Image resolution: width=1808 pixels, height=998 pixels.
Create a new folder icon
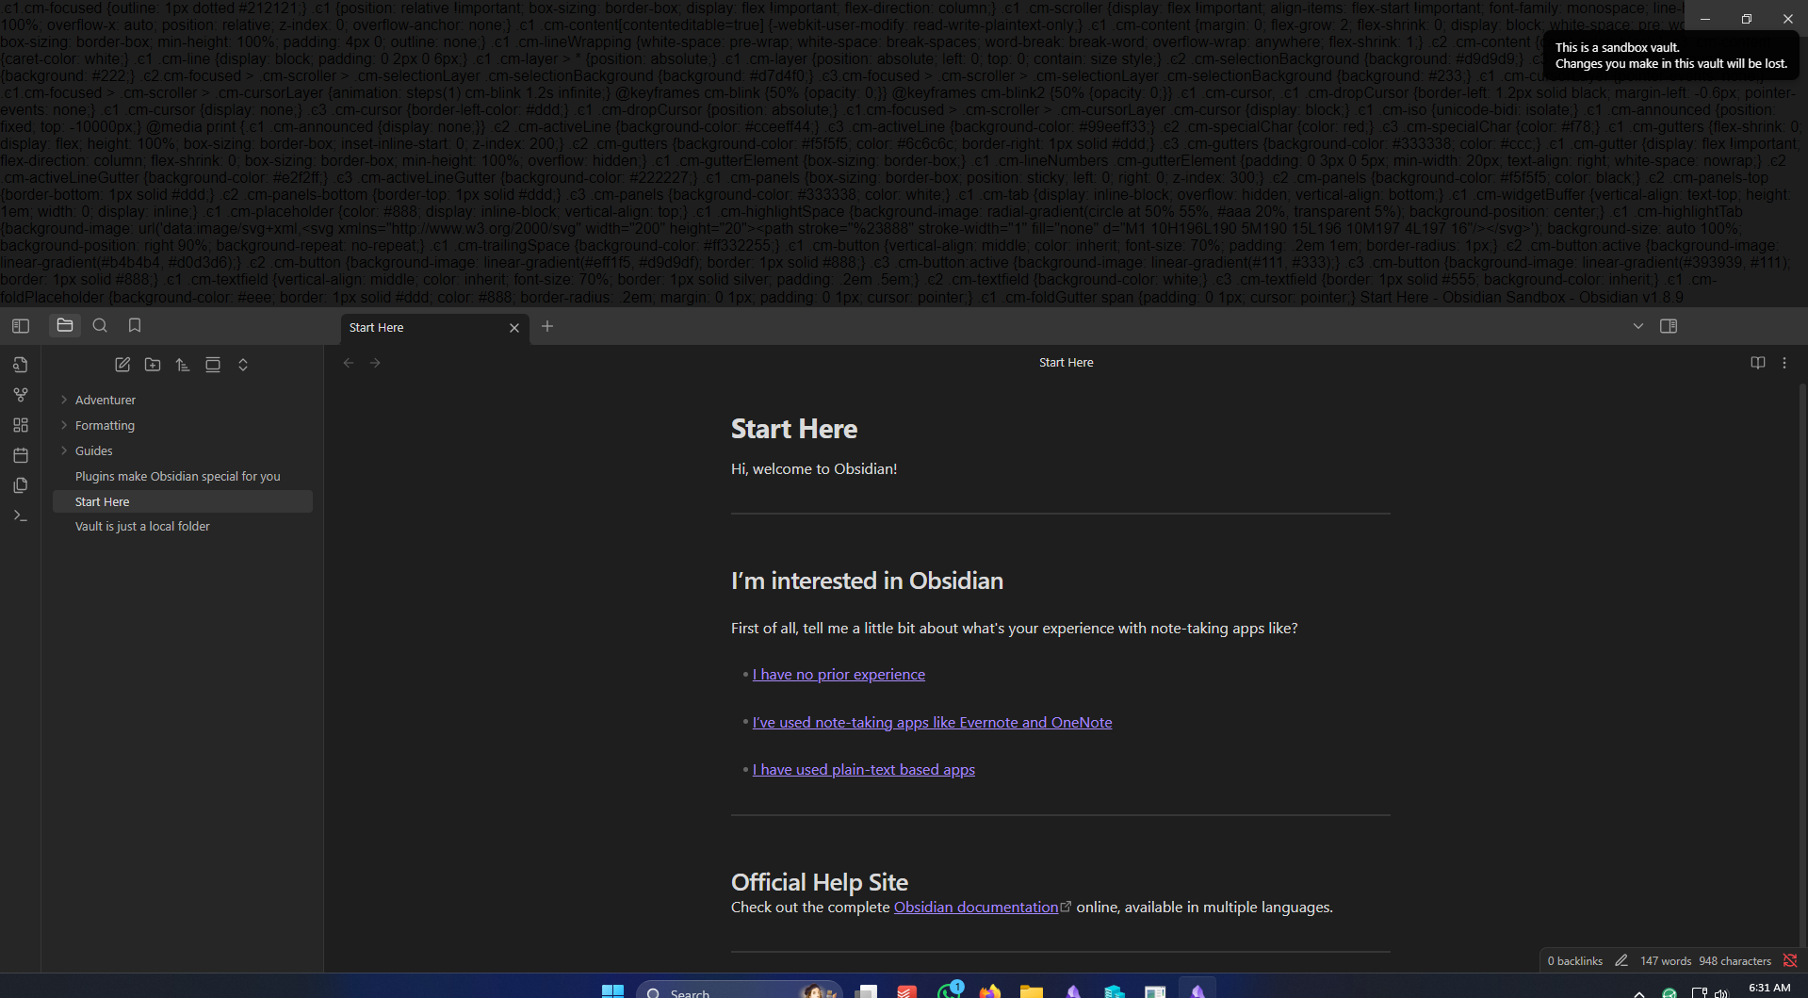[153, 365]
